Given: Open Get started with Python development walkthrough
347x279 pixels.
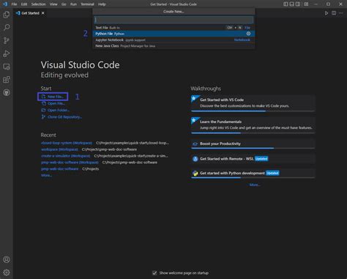Looking at the screenshot, I should (253, 174).
